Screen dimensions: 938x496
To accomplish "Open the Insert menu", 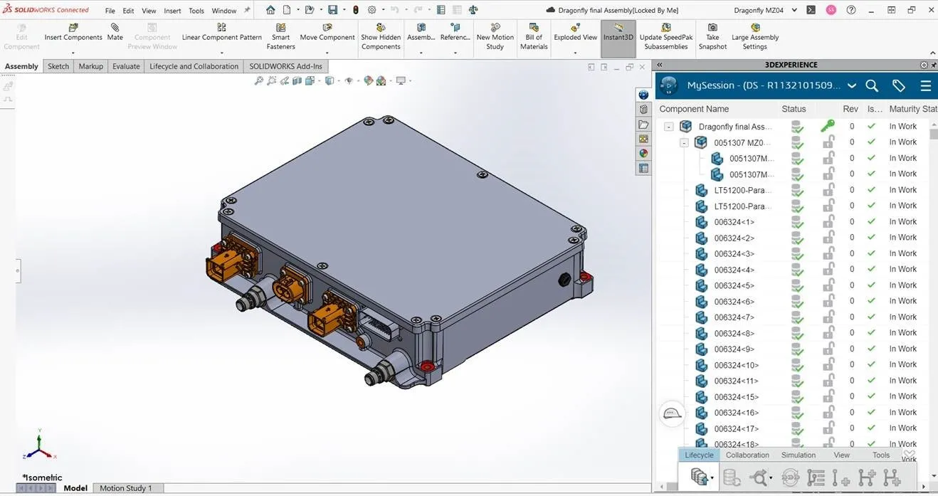I will pyautogui.click(x=172, y=10).
